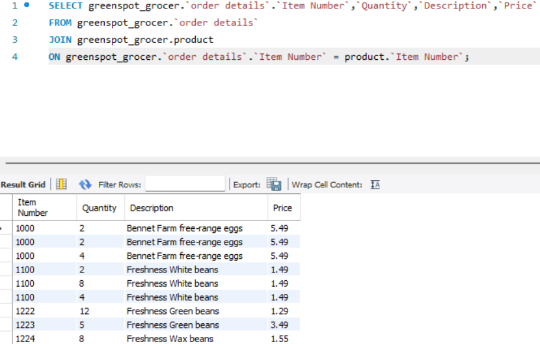Click the Item Number column header

pos(44,207)
